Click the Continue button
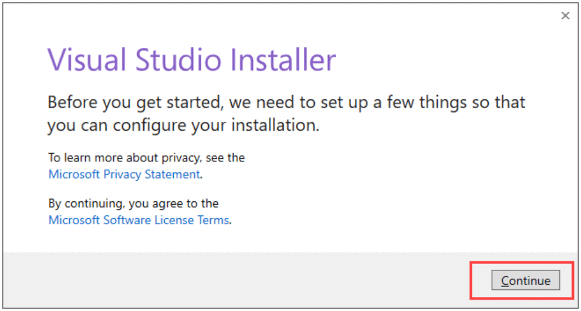The height and width of the screenshot is (311, 581). click(x=525, y=280)
